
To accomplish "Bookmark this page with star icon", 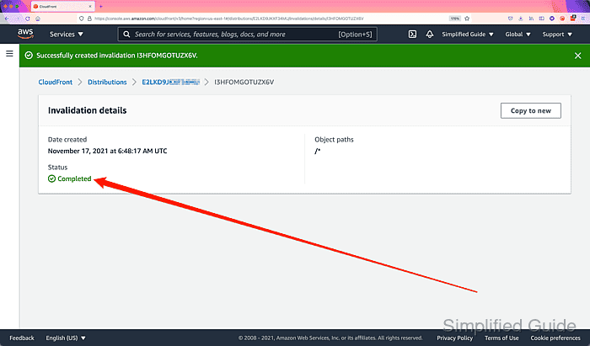I will click(467, 19).
